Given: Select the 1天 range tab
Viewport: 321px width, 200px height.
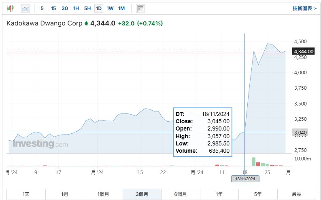Looking at the screenshot, I should pos(26,194).
